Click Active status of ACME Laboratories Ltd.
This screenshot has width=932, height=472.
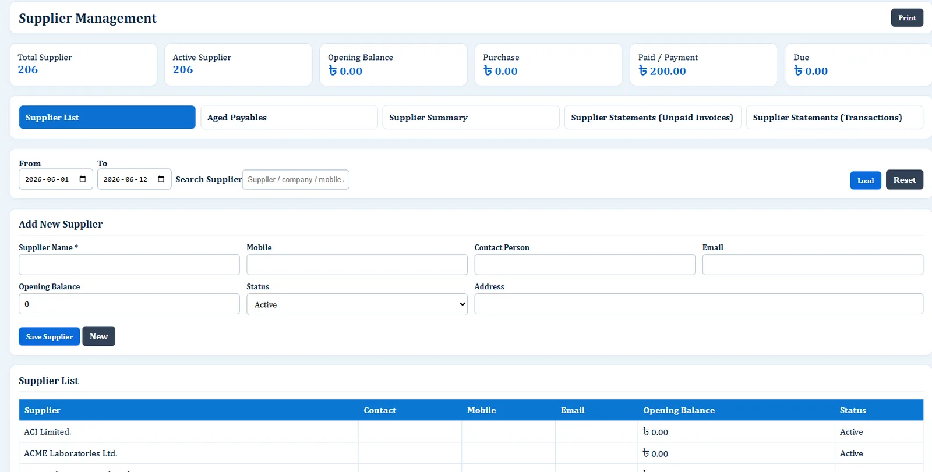pyautogui.click(x=851, y=453)
